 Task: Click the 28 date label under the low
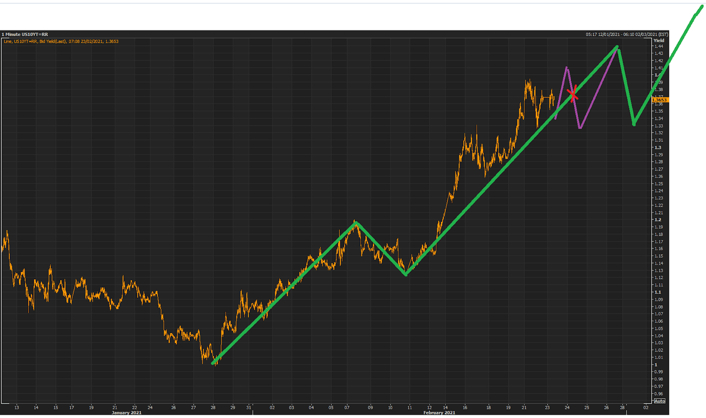(x=213, y=408)
